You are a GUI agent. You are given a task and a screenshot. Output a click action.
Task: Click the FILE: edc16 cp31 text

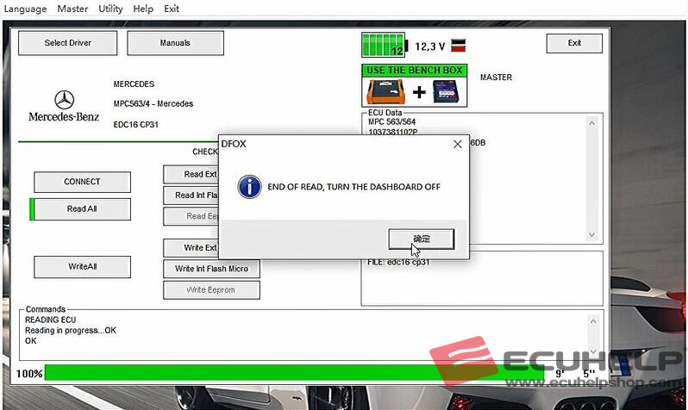coord(398,262)
